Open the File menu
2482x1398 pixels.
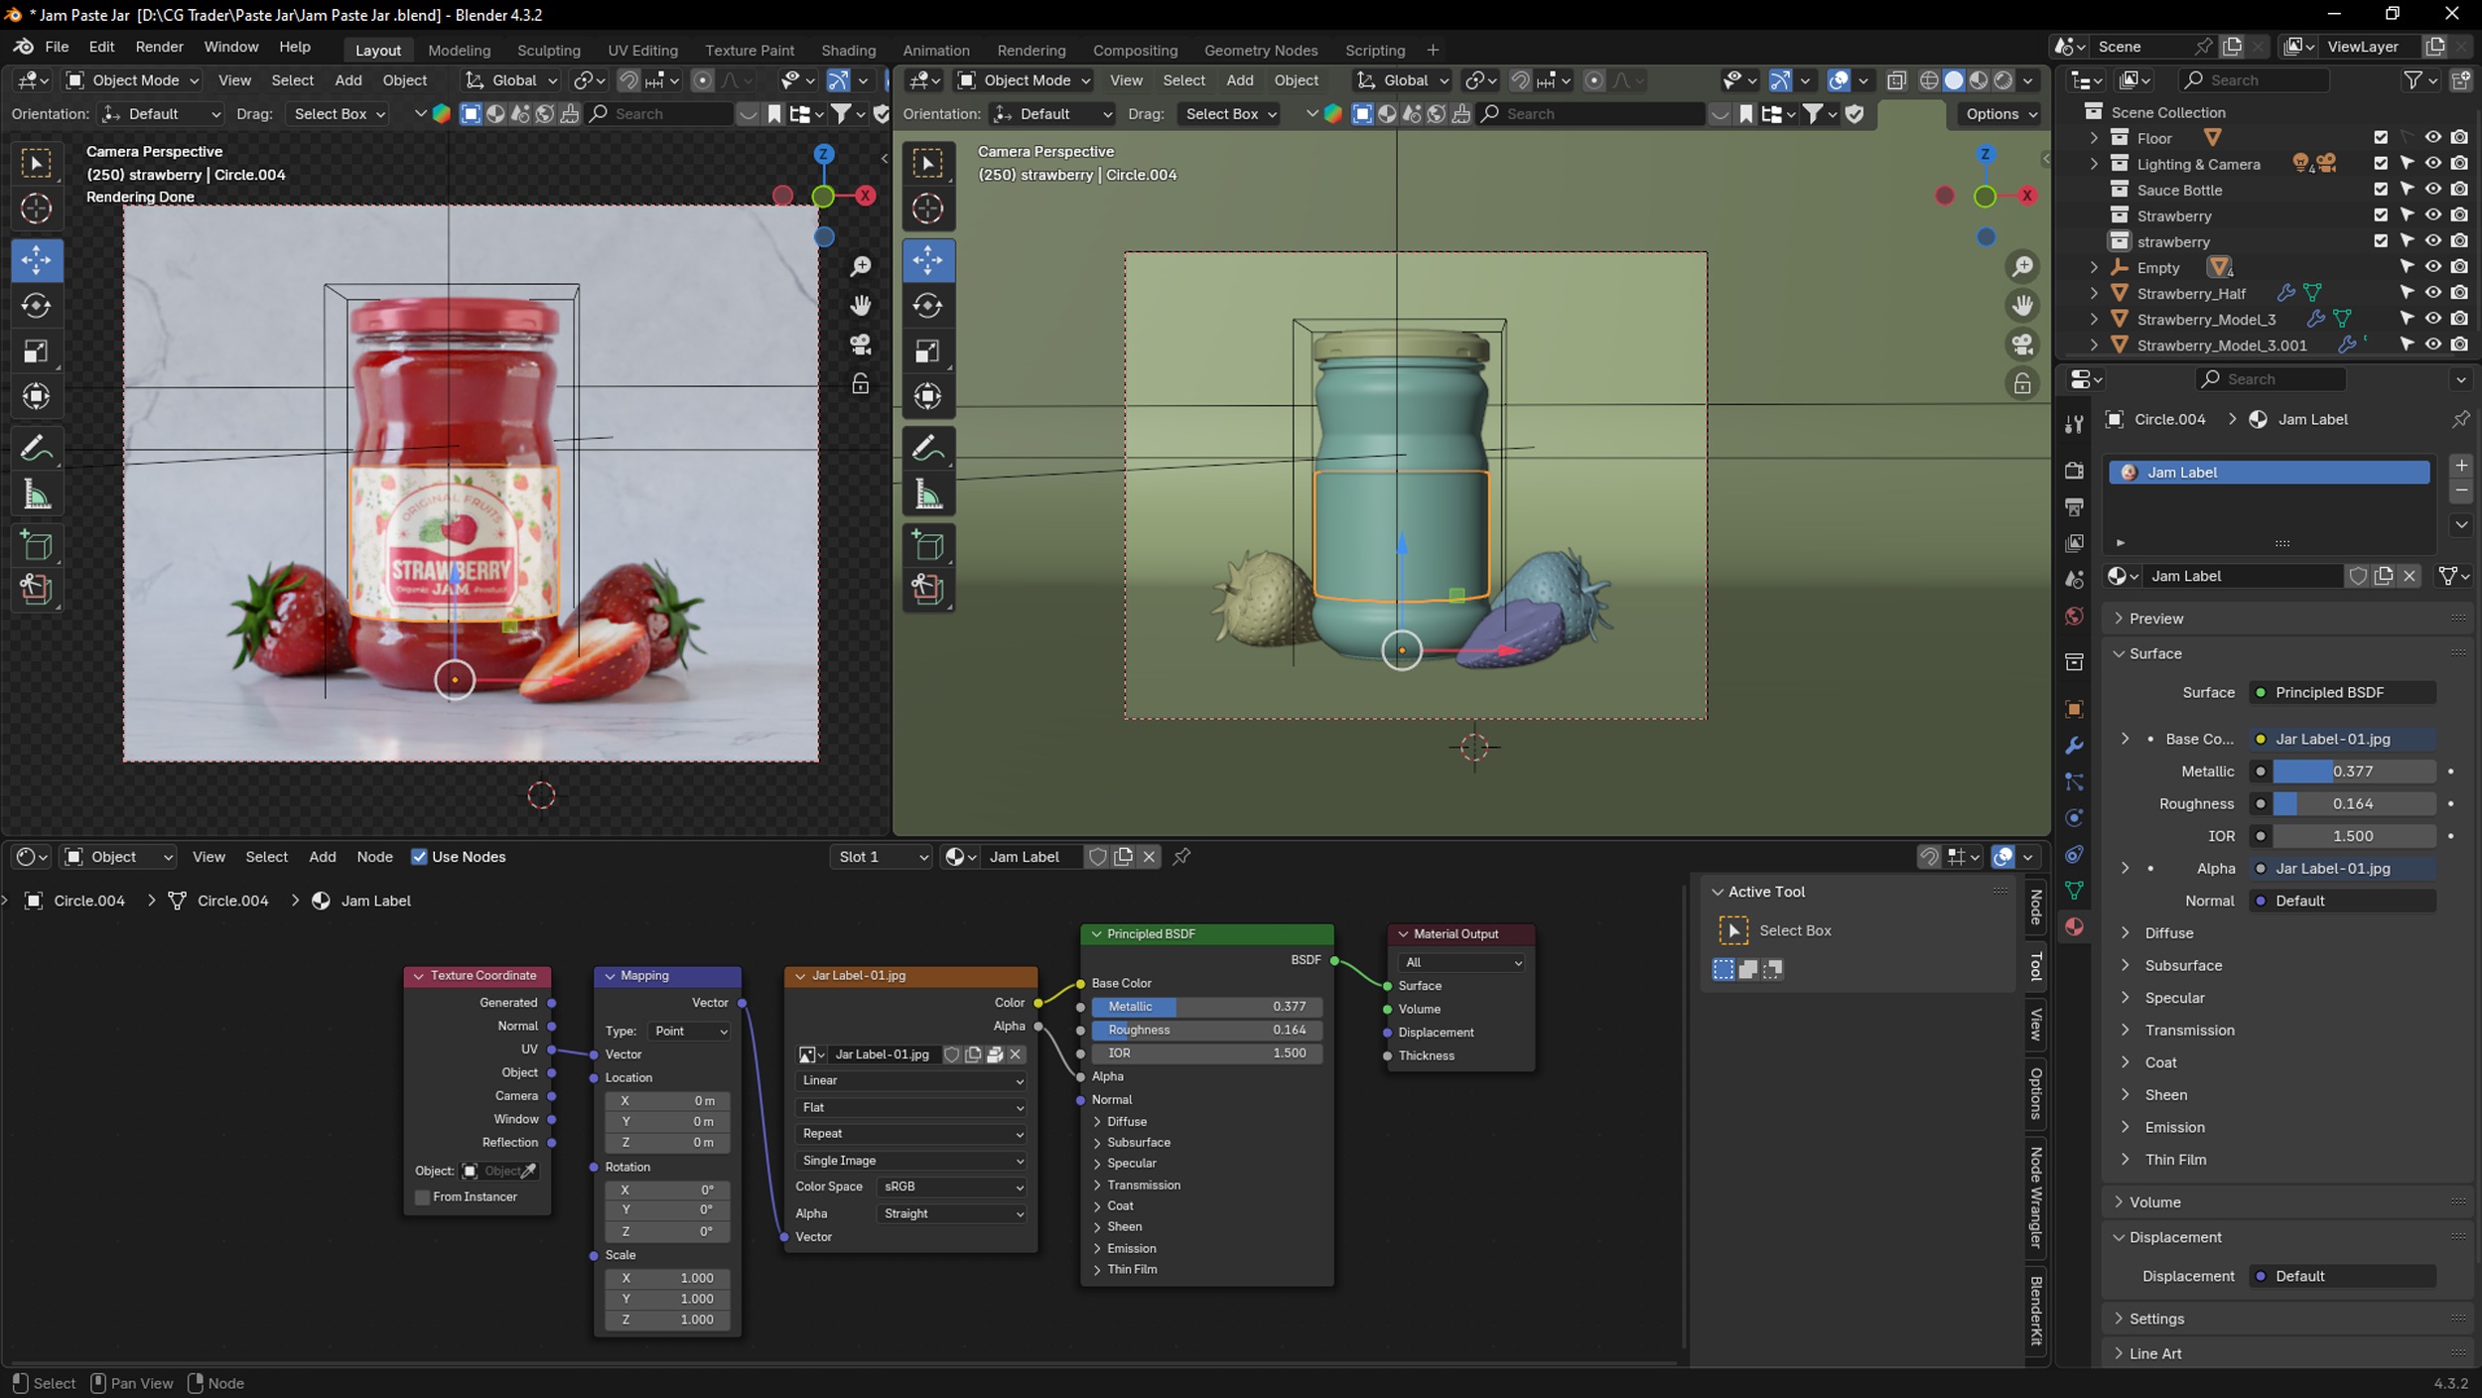pos(57,47)
